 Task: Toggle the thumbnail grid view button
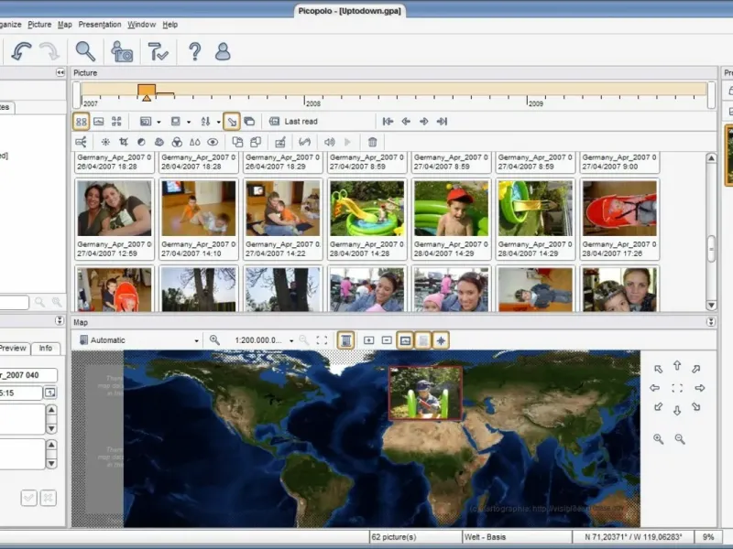(82, 121)
